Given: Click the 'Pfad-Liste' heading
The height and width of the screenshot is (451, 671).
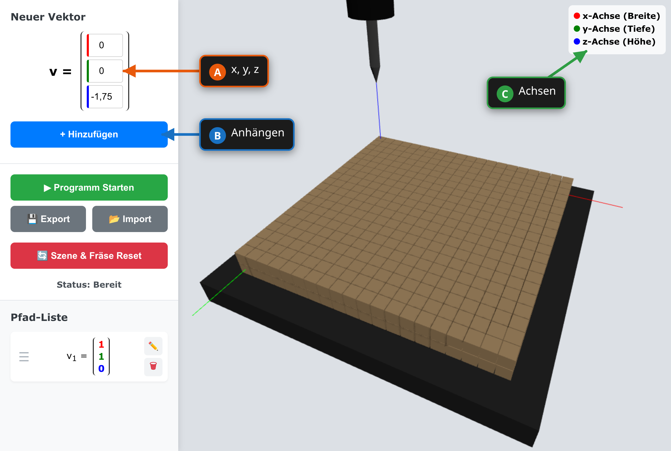Looking at the screenshot, I should pos(39,317).
